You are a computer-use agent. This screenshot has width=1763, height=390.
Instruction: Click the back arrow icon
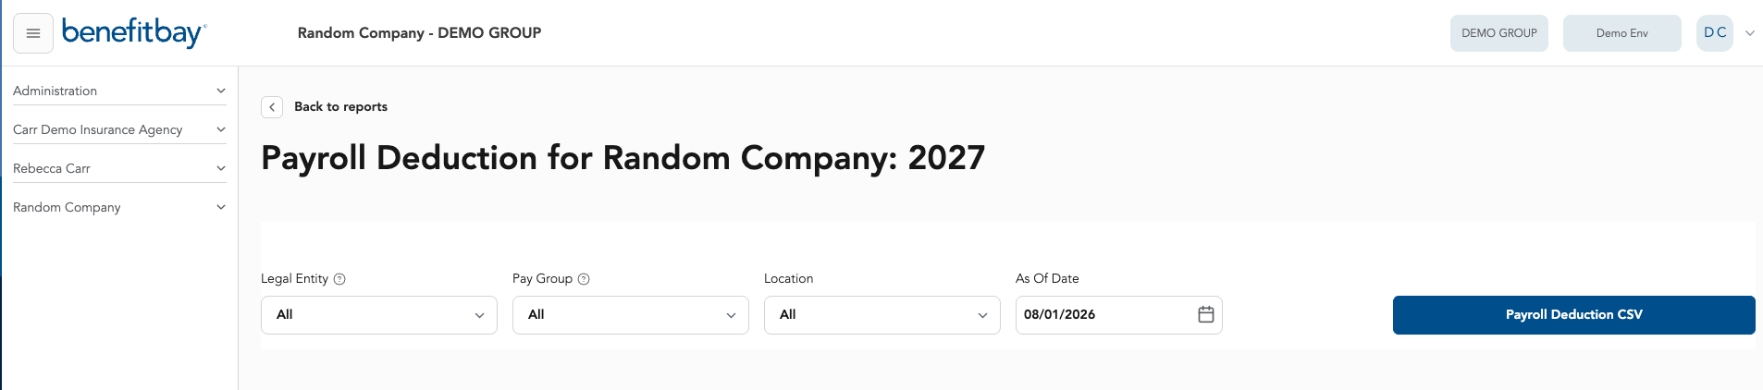point(272,107)
